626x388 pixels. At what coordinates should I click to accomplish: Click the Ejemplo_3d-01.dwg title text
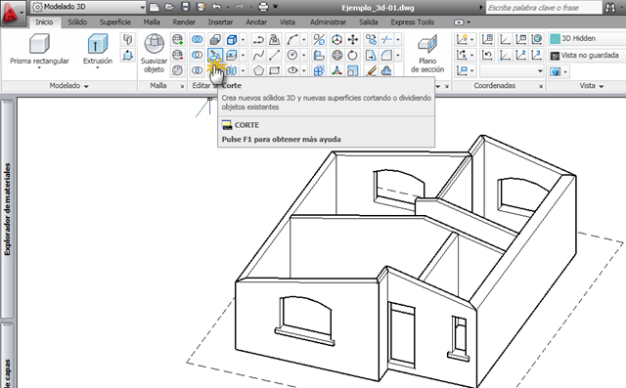378,8
